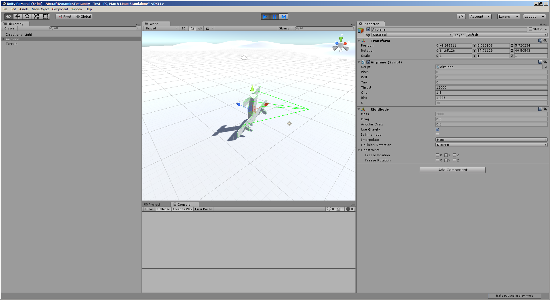The height and width of the screenshot is (300, 550).
Task: Mute scene audio via the speaker icon
Action: [200, 28]
